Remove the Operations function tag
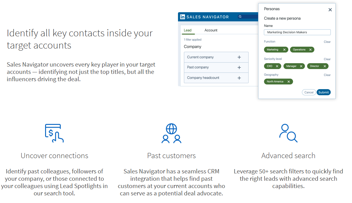Screen dimensions: 352x203 311,50
